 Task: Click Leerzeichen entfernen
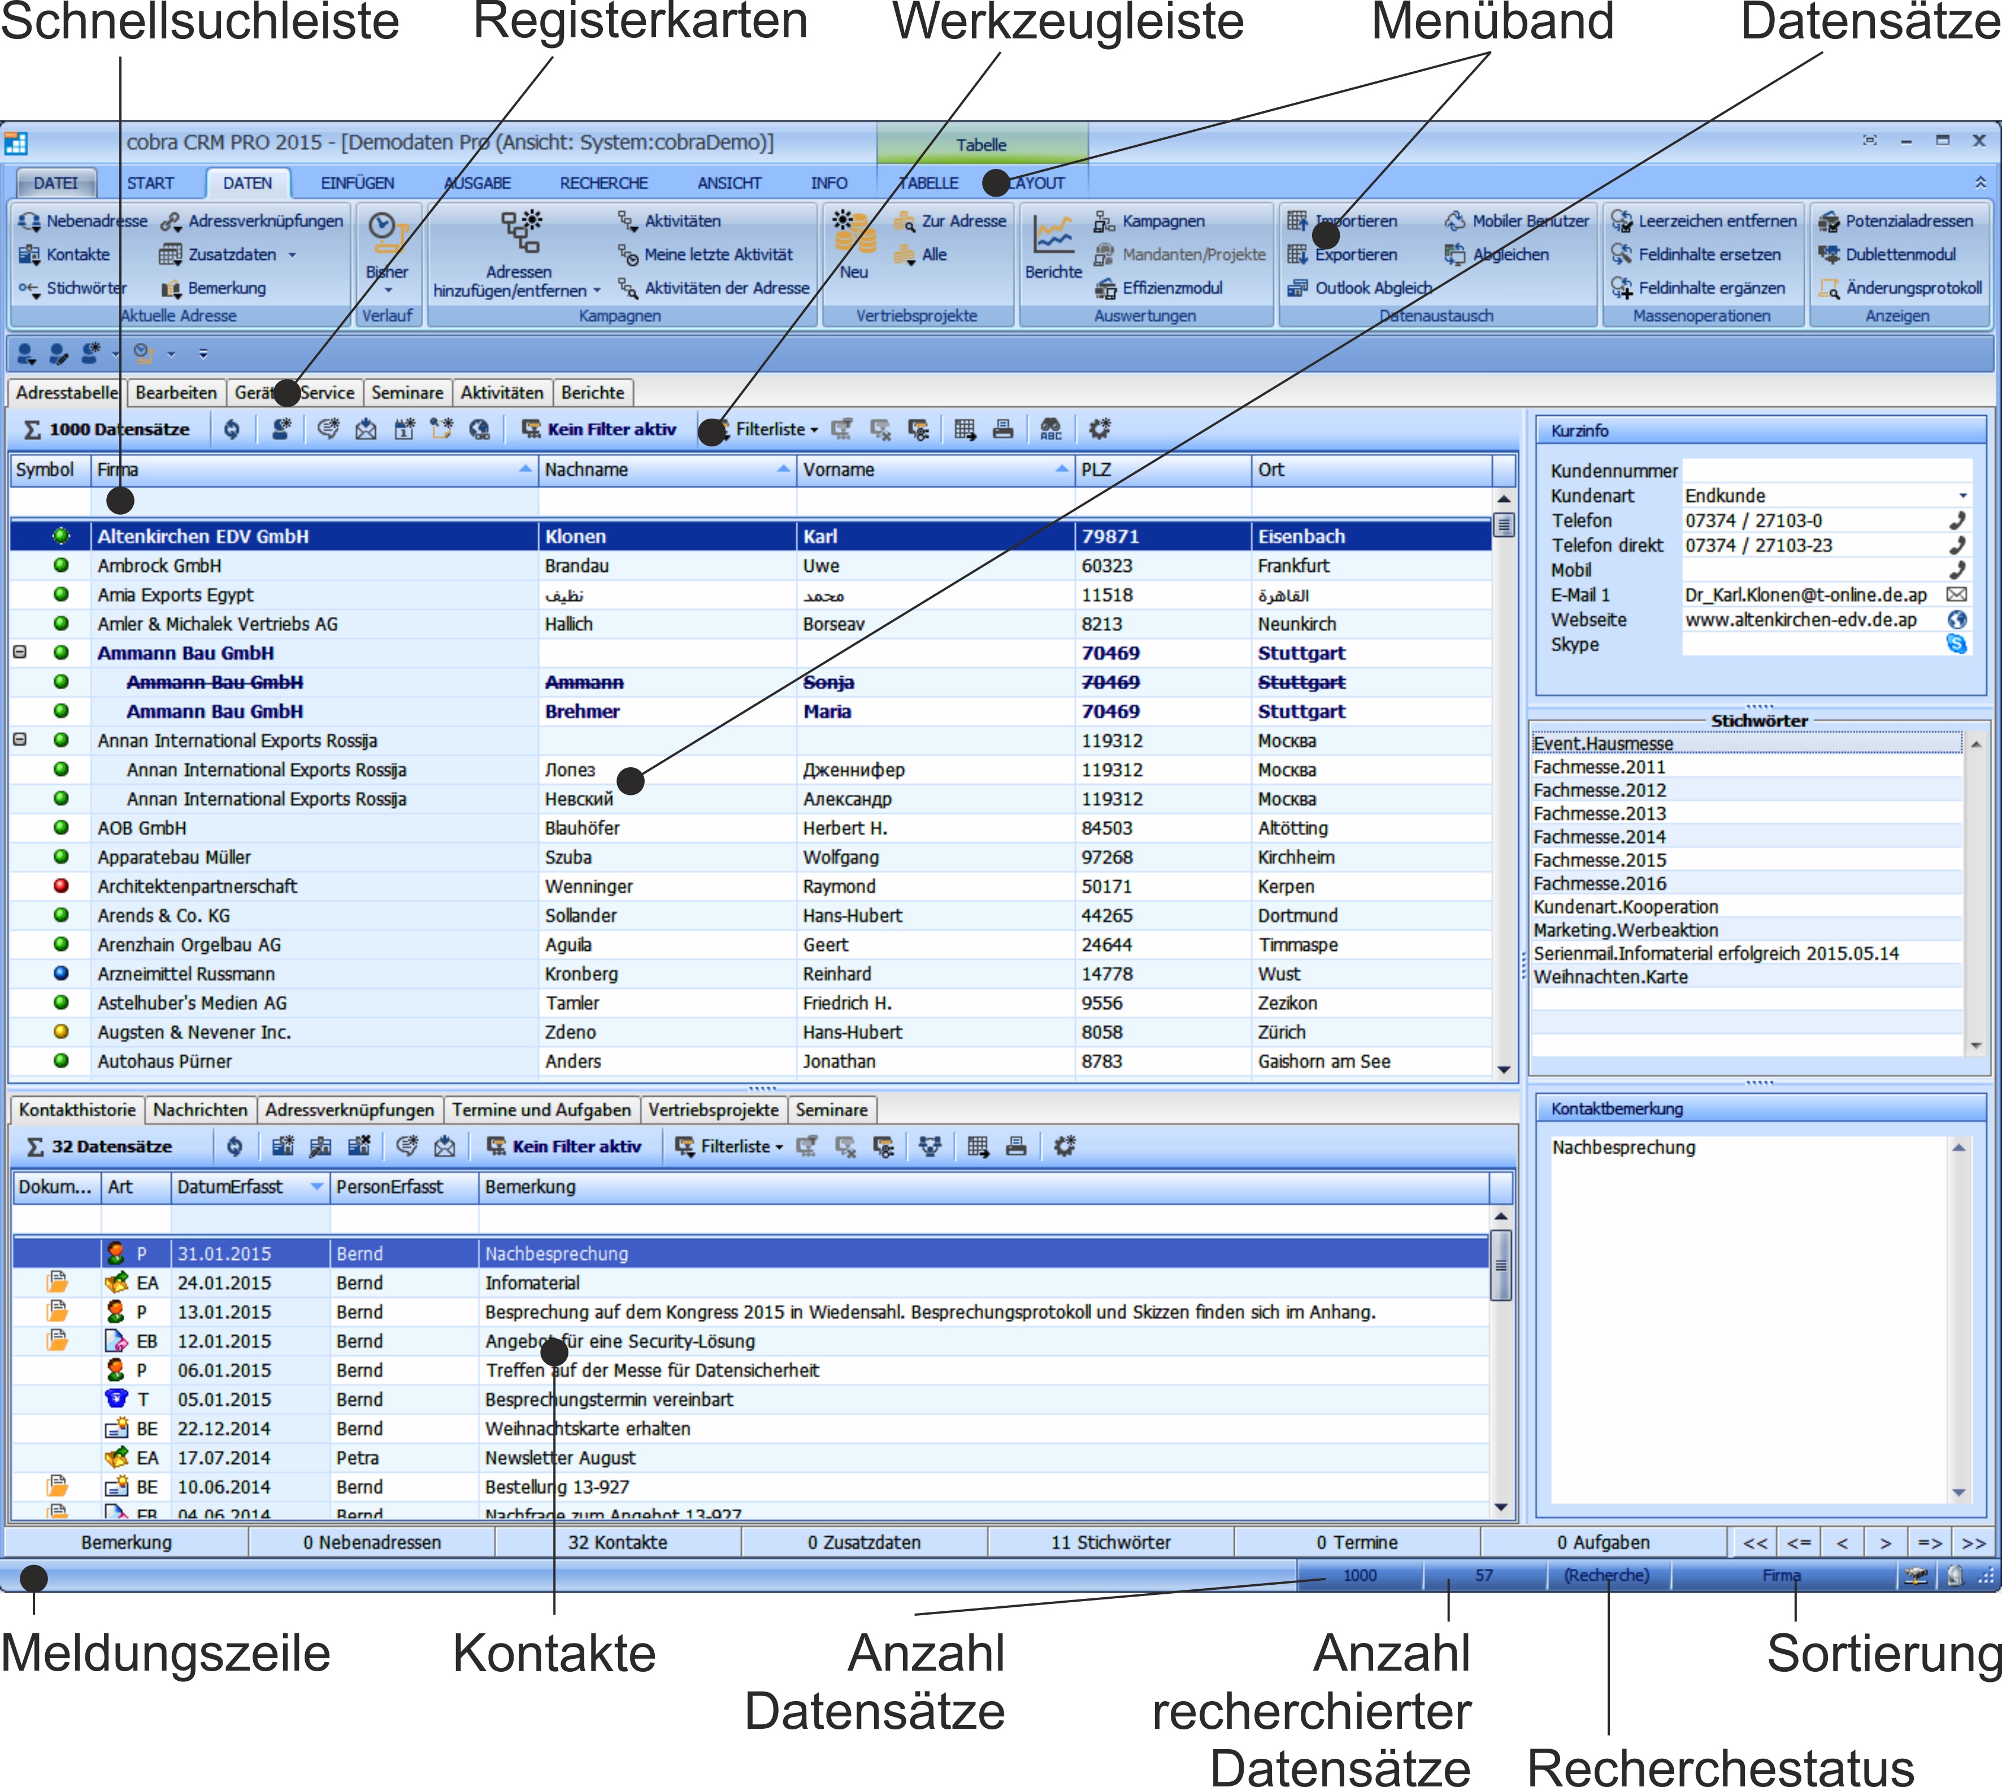click(1704, 221)
